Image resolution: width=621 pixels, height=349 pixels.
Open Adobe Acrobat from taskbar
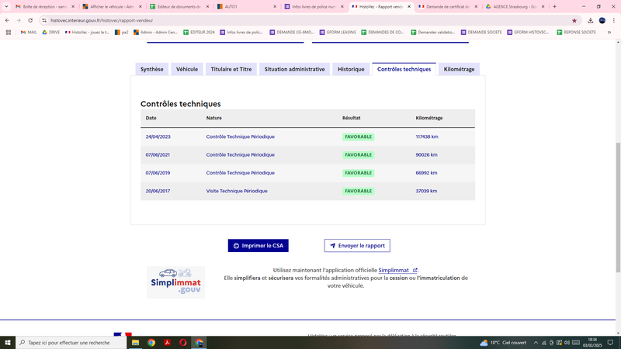[167, 343]
